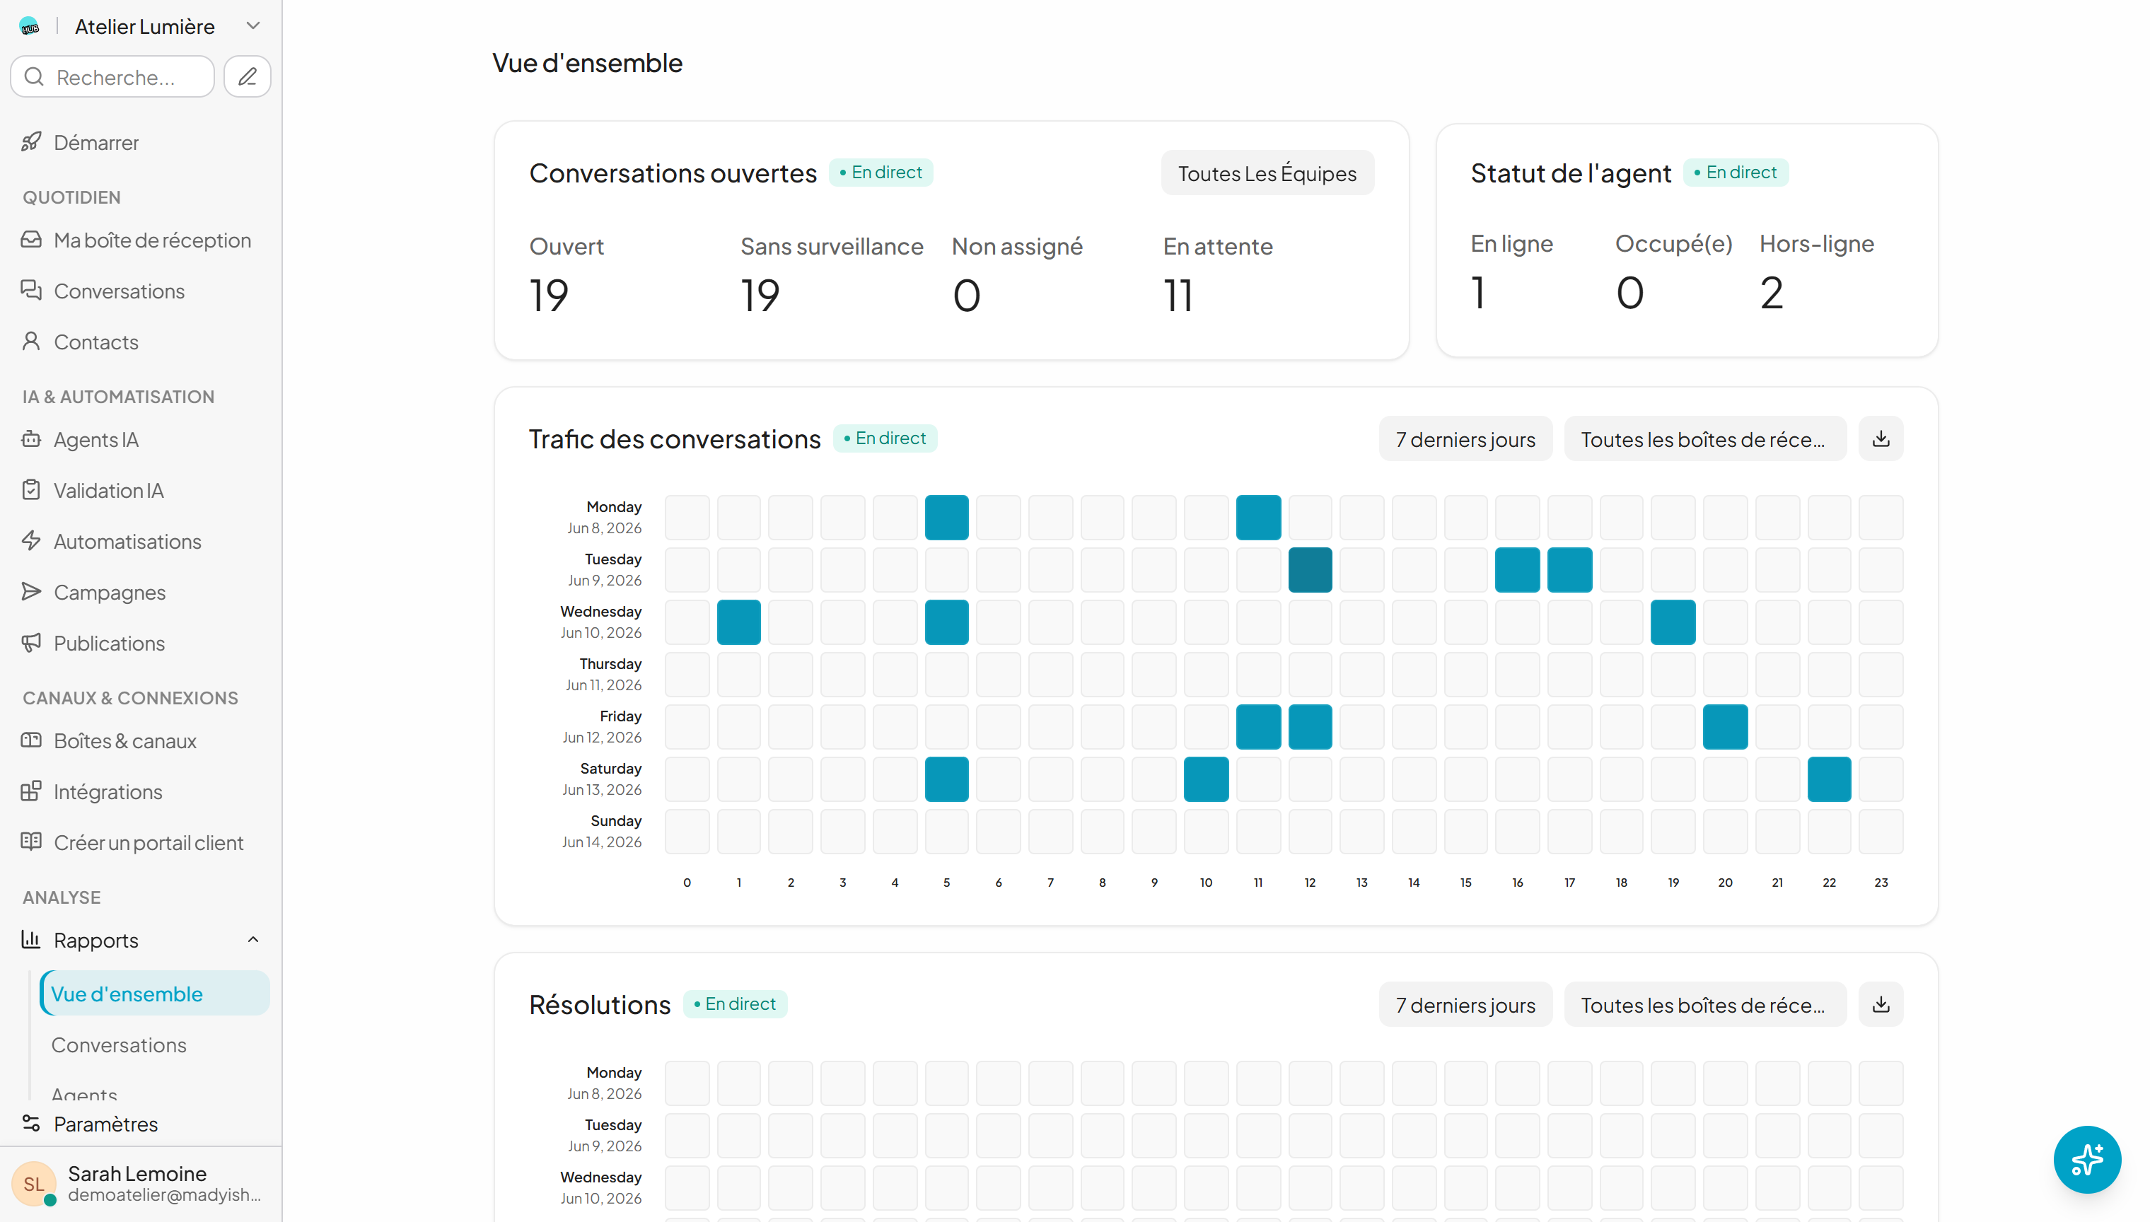Open Résolutions 7 derniers jours range dropdown
2150x1222 pixels.
1465,1005
